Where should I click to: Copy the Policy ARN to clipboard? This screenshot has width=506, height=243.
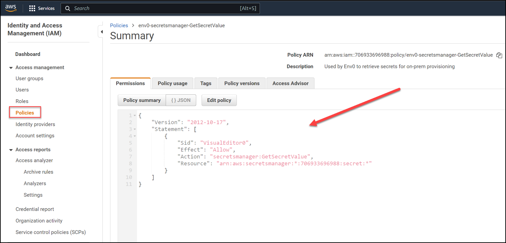499,55
